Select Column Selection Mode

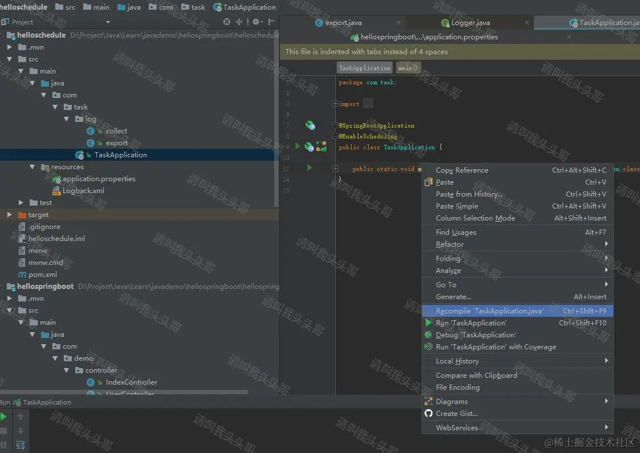point(517,218)
